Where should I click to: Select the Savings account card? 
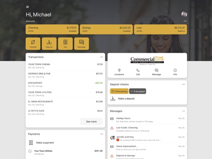tap(106, 29)
